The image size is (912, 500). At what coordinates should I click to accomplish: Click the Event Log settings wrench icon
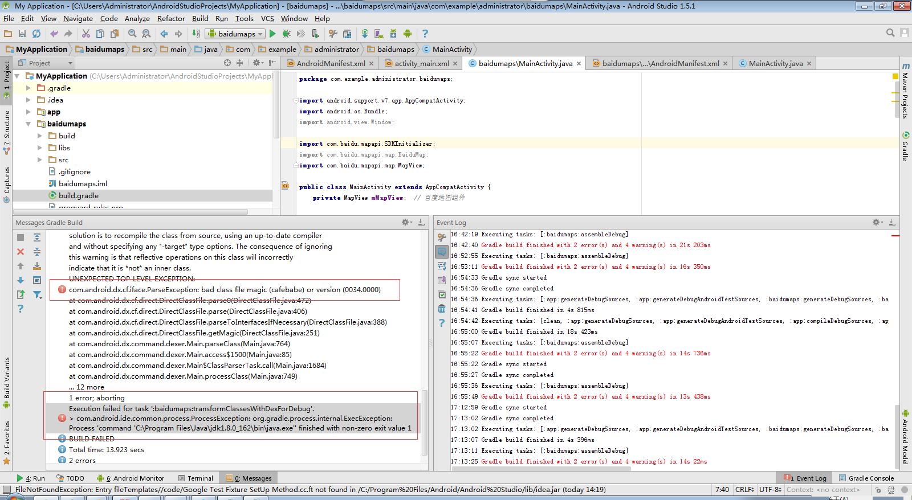point(442,237)
